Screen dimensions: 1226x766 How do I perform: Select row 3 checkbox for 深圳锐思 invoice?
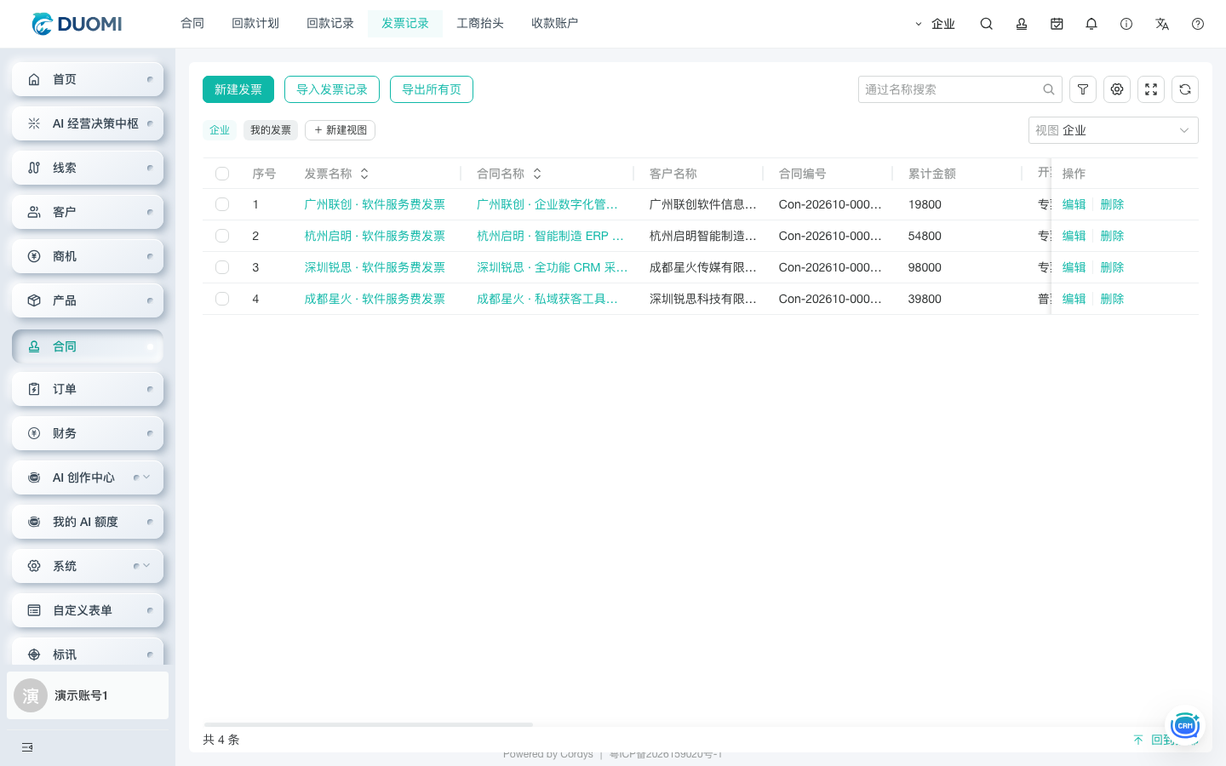(x=222, y=267)
